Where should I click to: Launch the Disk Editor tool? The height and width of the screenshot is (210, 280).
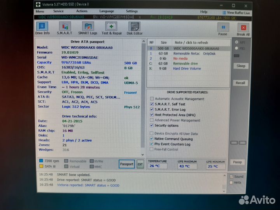coord(135,28)
